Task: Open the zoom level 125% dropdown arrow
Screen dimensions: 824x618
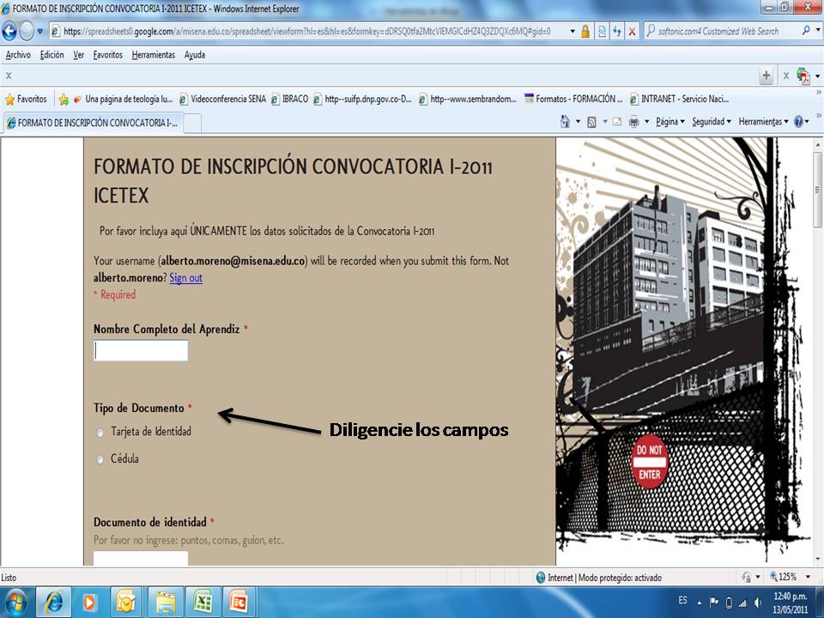Action: pos(808,577)
